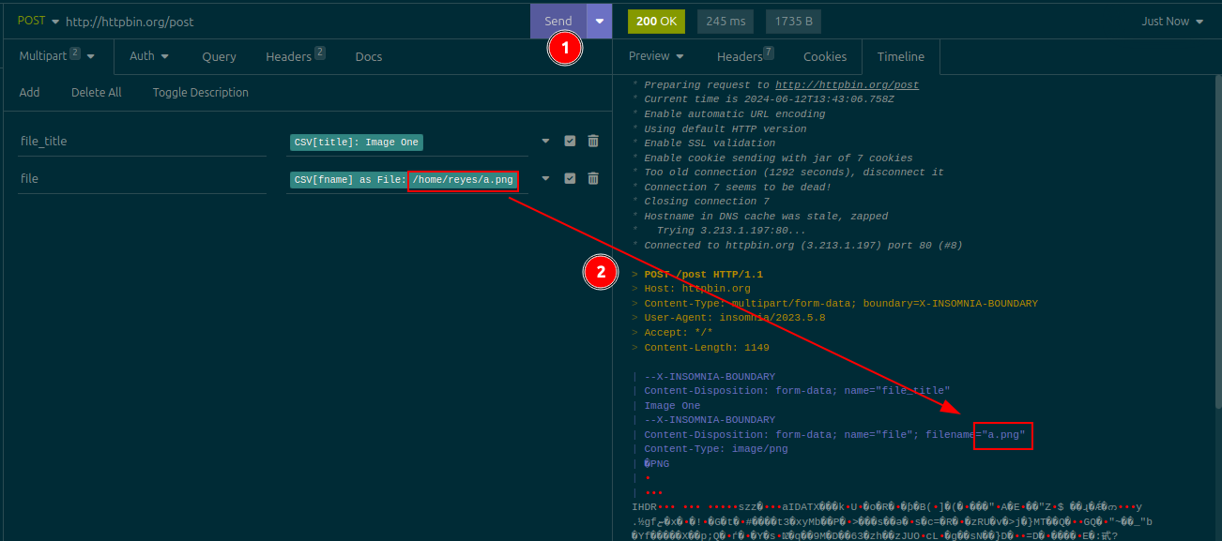This screenshot has width=1222, height=541.
Task: Open the POST method dropdown
Action: (x=38, y=21)
